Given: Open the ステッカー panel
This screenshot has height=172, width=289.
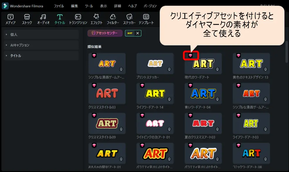Looking at the screenshot, I should [x=129, y=19].
